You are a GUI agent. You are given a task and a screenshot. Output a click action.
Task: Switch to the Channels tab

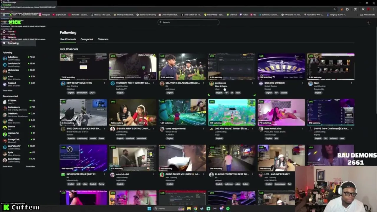(x=103, y=39)
